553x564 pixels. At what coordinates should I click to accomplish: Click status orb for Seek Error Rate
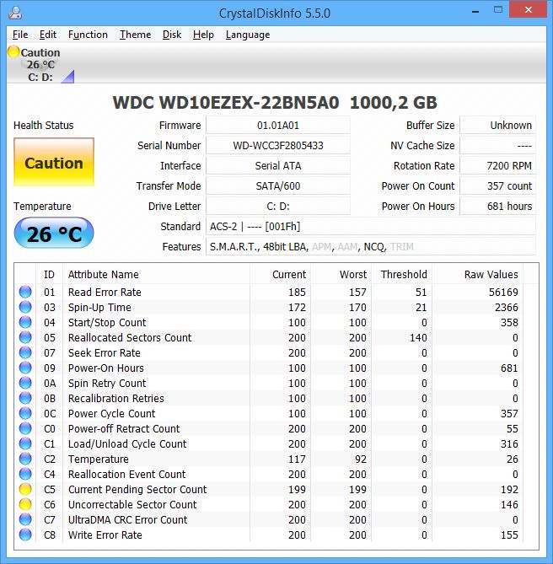(25, 352)
